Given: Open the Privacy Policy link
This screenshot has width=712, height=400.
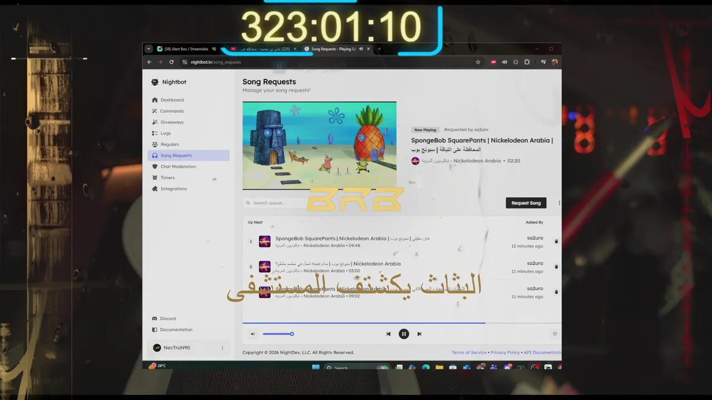Looking at the screenshot, I should (x=505, y=352).
